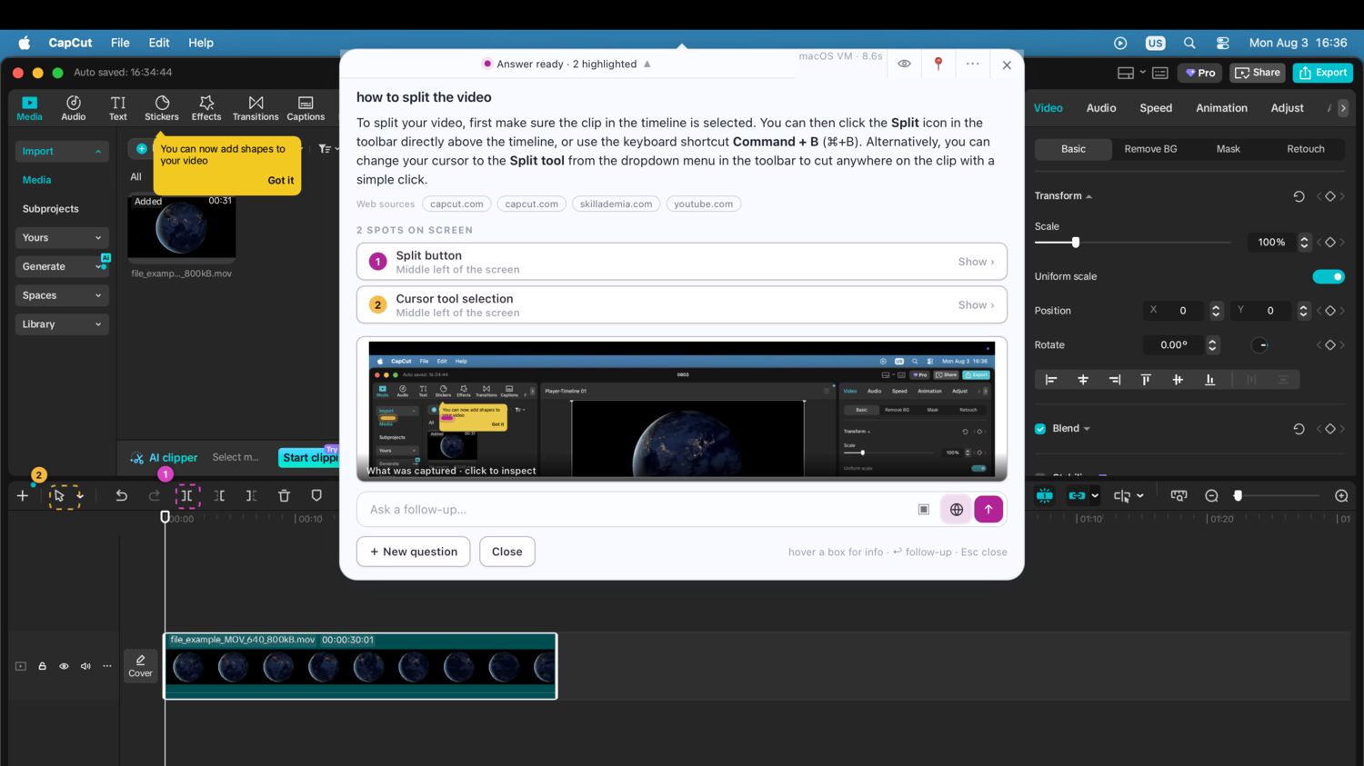Send the follow-up with arrow button
Viewport: 1364px width, 766px height.
[x=988, y=510]
